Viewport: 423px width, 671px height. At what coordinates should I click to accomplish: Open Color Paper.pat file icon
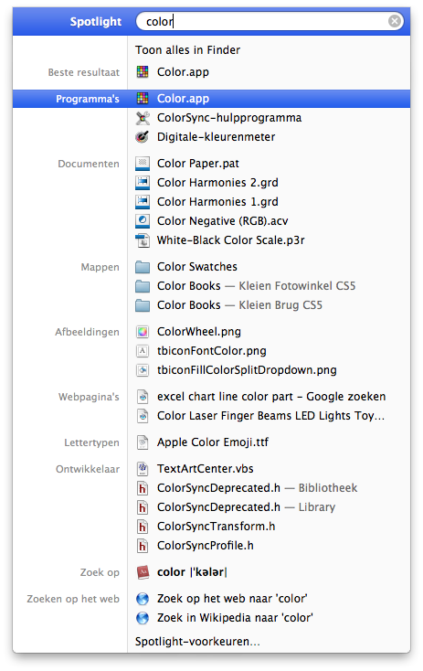click(x=143, y=164)
